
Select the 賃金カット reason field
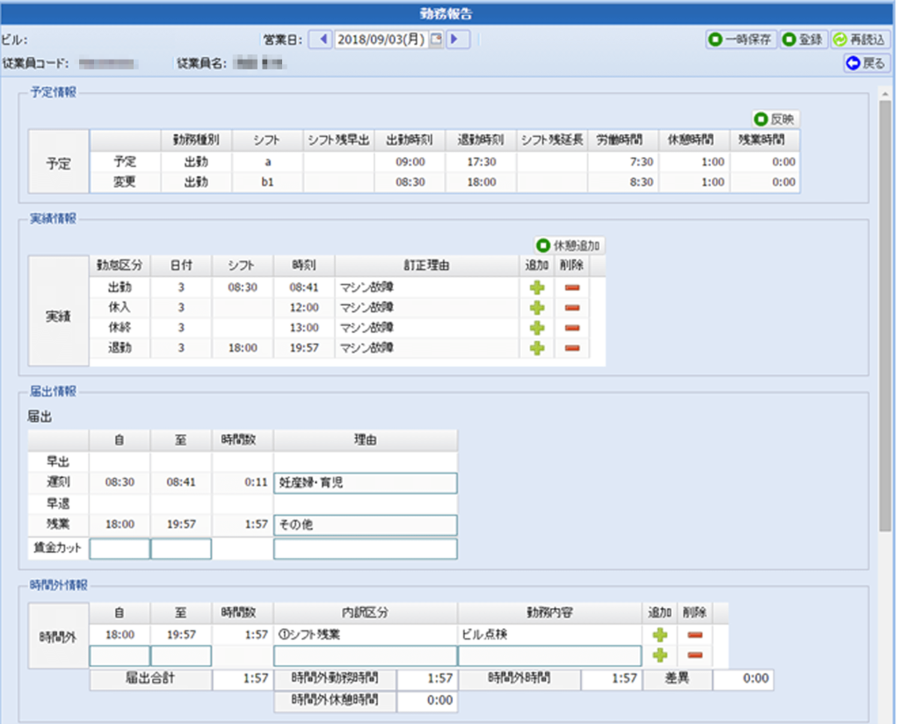click(x=365, y=549)
